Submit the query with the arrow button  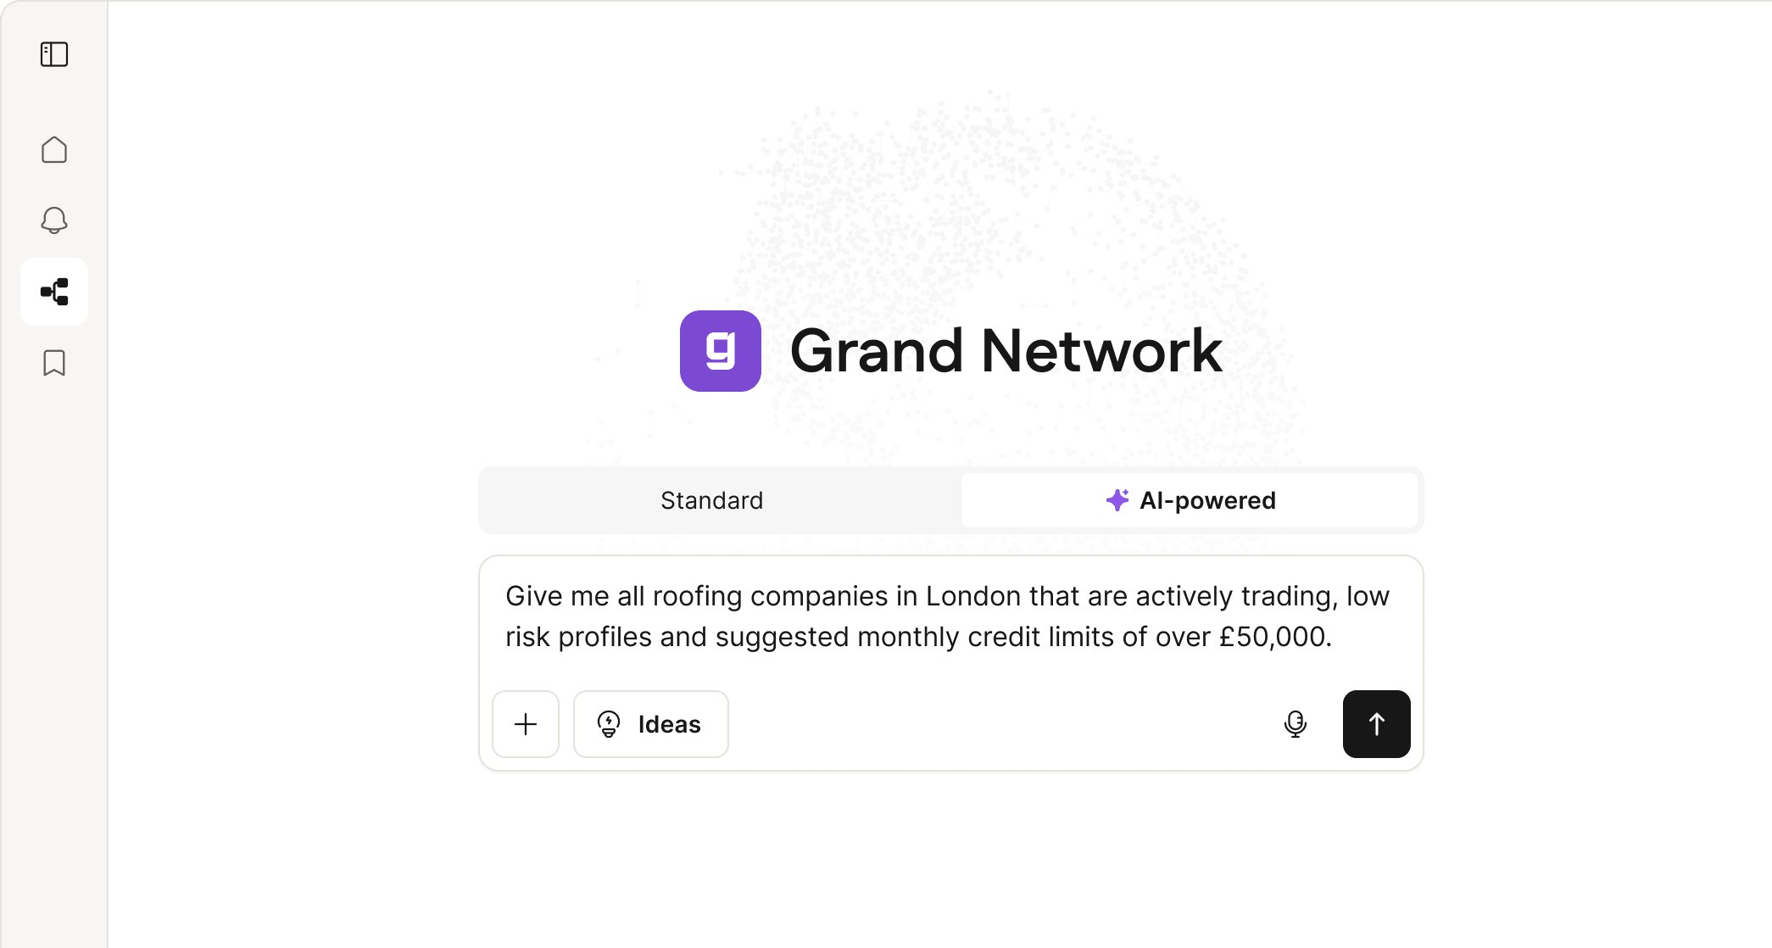tap(1376, 724)
